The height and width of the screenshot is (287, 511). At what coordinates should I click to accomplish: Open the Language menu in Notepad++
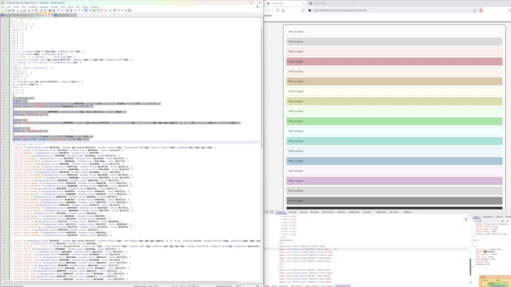click(44, 7)
